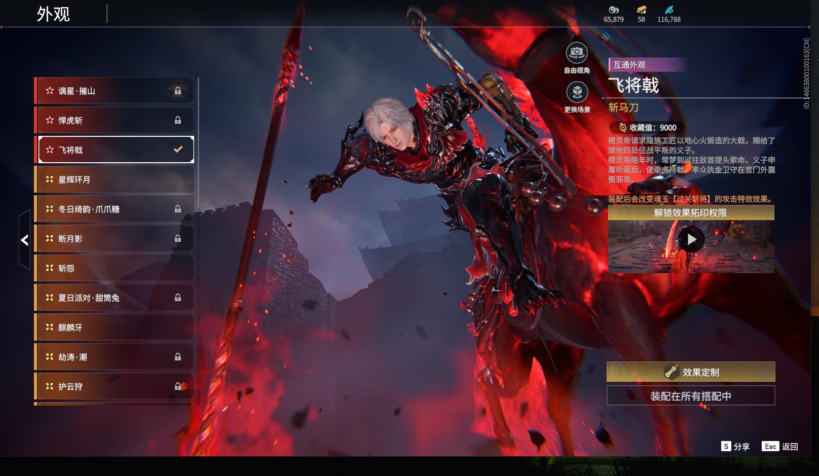Screen dimensions: 819x476
Task: Click the 互通外观 tag label
Action: point(629,65)
